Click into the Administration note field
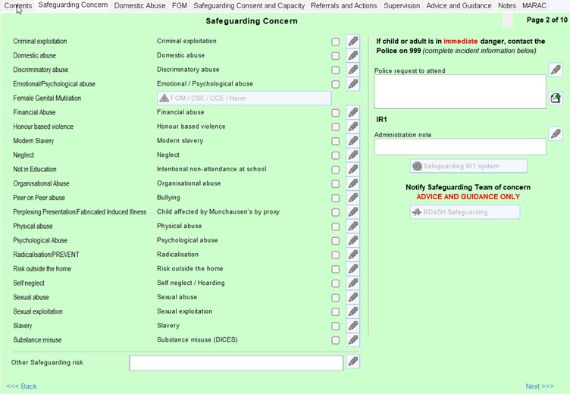This screenshot has height=394, width=570. 460,147
